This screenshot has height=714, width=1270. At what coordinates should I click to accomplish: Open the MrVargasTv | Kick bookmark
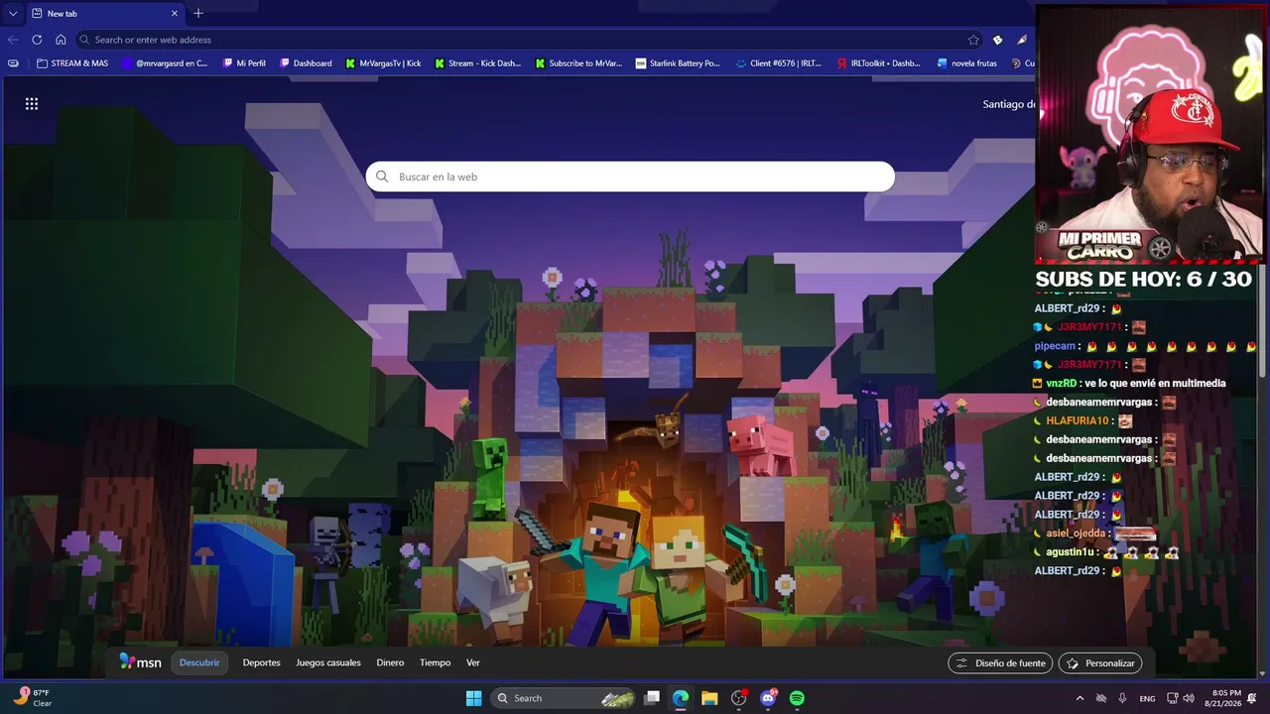coord(383,63)
